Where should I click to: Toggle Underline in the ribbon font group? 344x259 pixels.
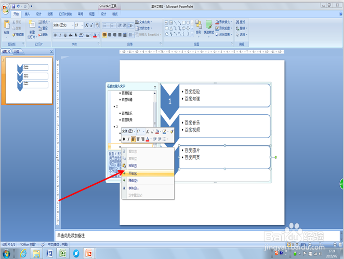[x=65, y=35]
